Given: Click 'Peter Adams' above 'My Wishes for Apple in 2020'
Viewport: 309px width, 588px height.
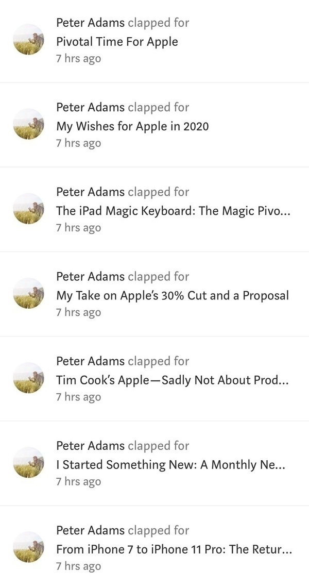Looking at the screenshot, I should click(x=90, y=107).
